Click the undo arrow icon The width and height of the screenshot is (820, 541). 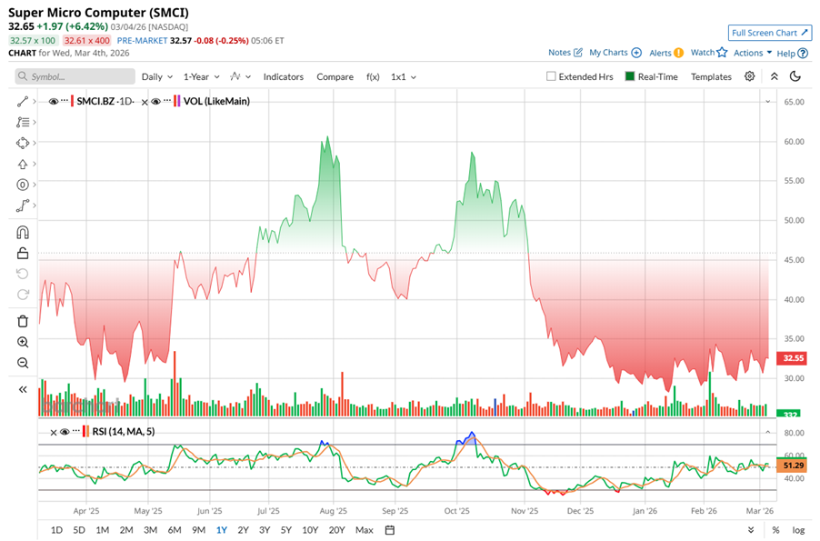[x=23, y=274]
